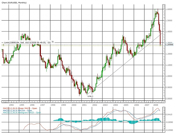The width and height of the screenshot is (176, 135).
Task: Click the 2008 year label on time axis
Action: click(x=156, y=105)
